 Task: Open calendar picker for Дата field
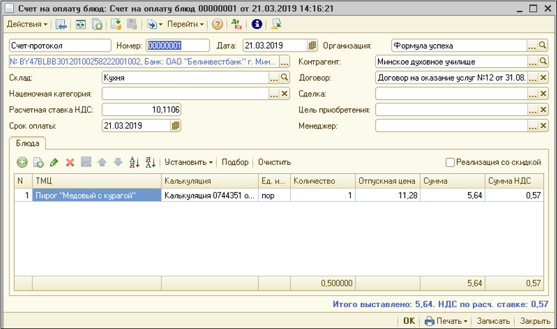[312, 46]
